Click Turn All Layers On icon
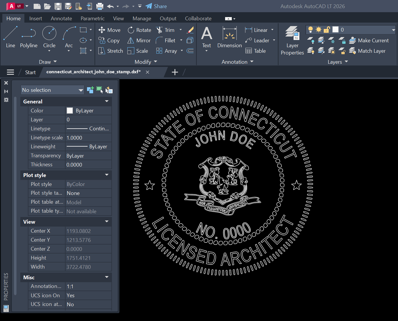The height and width of the screenshot is (321, 398). tap(310, 51)
